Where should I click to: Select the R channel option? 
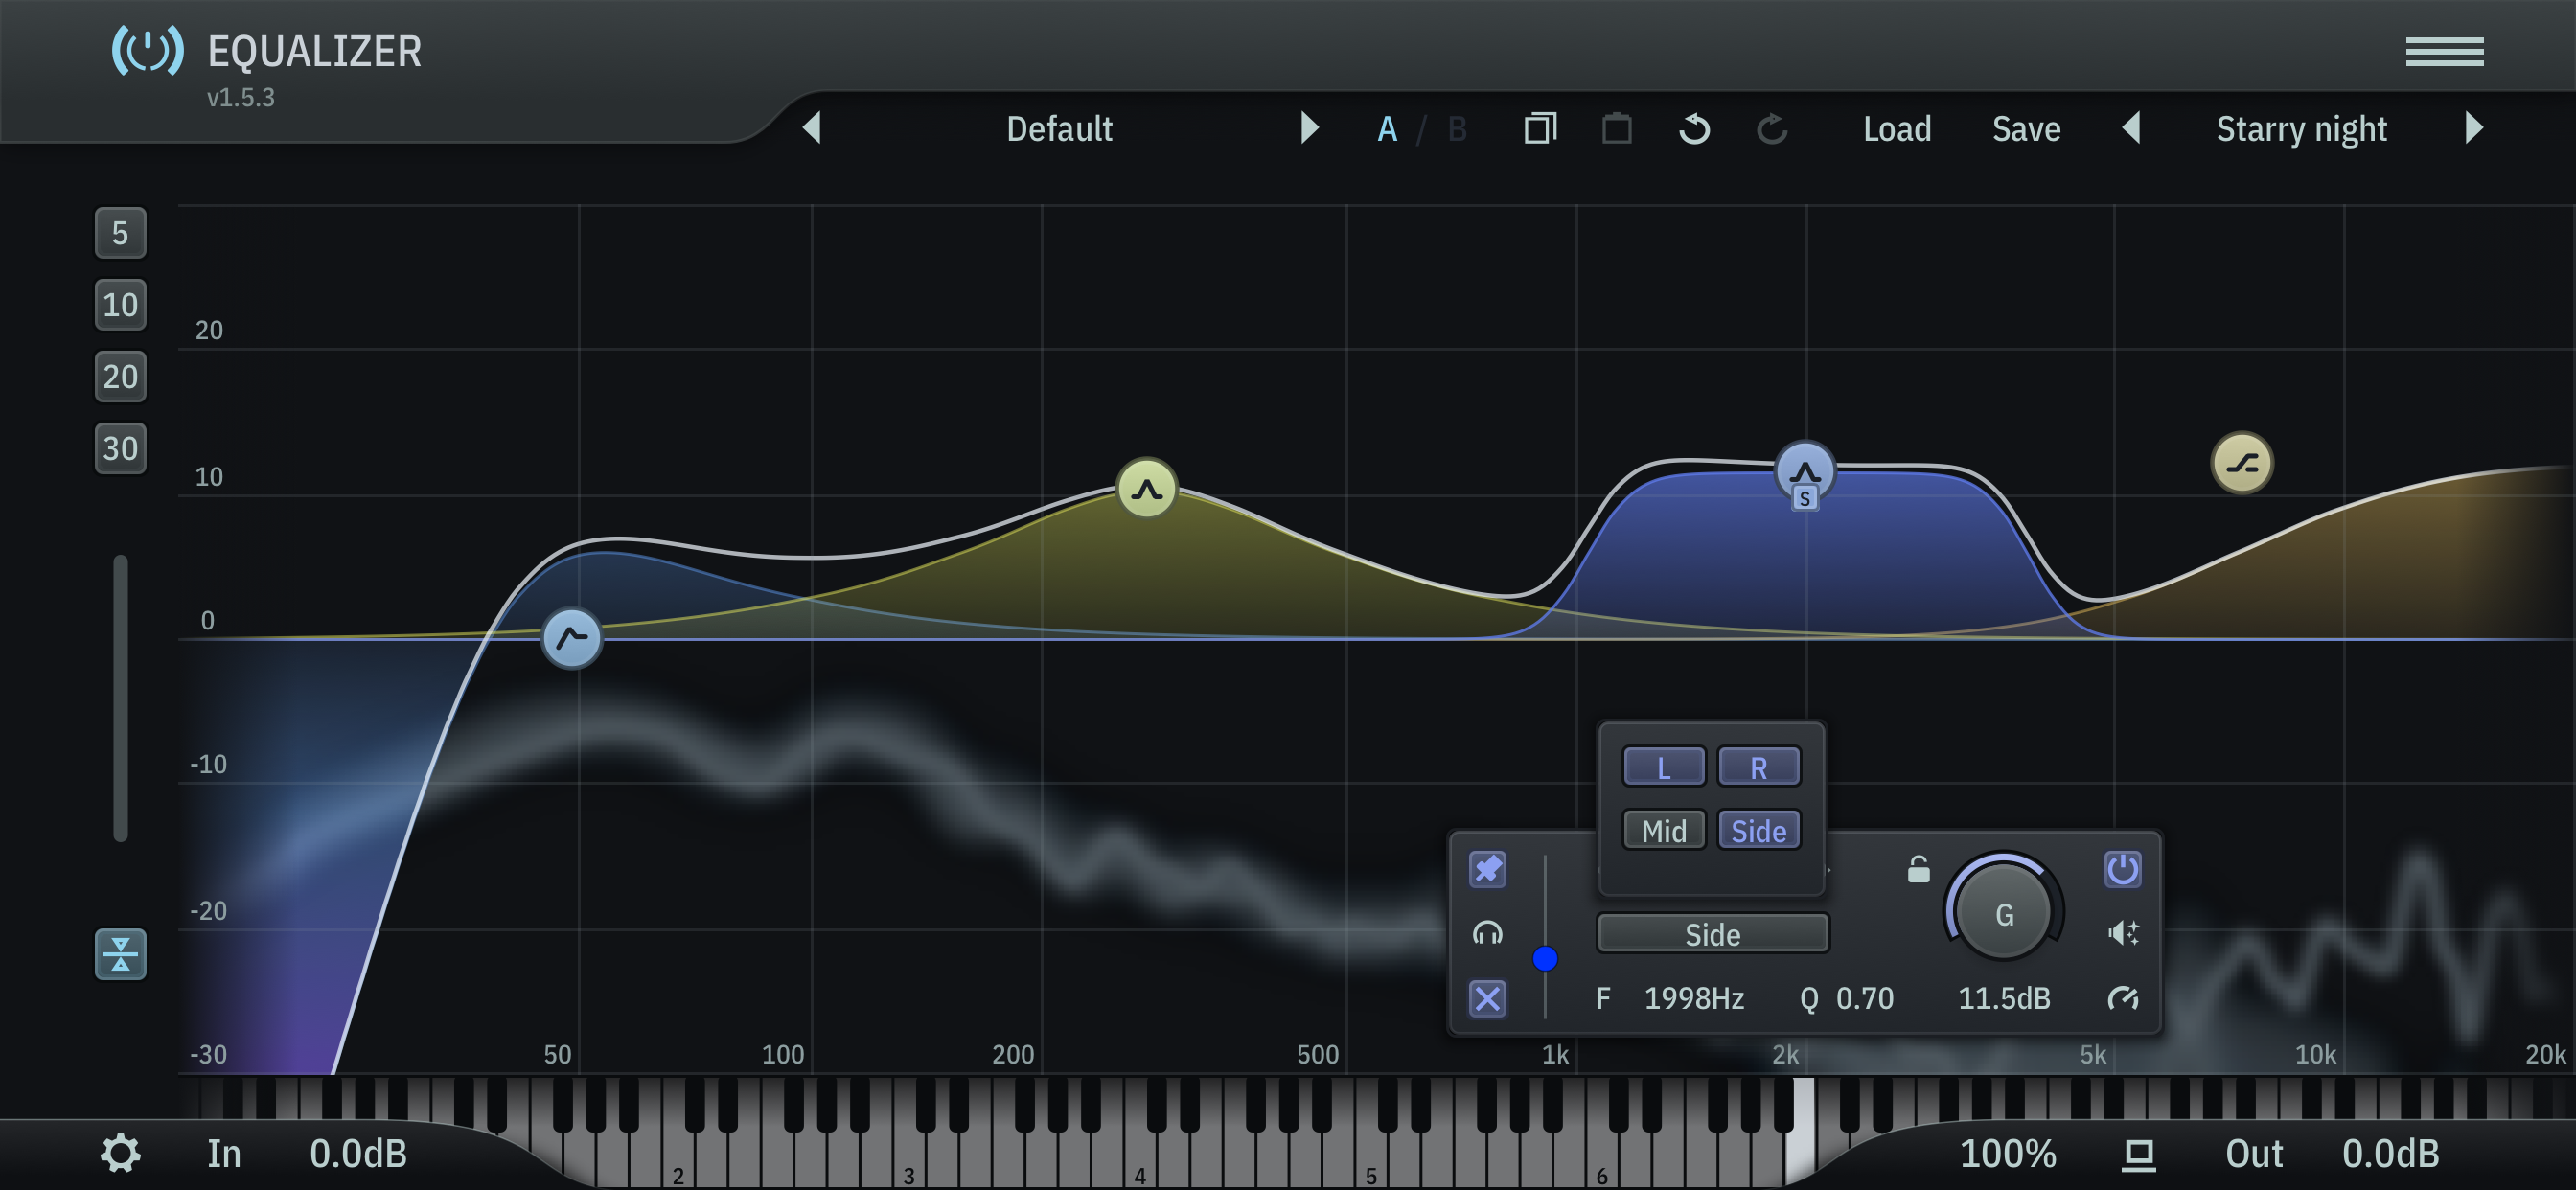click(1758, 767)
